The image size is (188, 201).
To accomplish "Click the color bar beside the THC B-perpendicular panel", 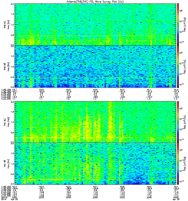I will 178,122.
